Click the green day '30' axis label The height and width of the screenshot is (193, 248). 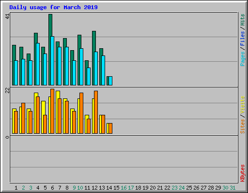click(225, 188)
